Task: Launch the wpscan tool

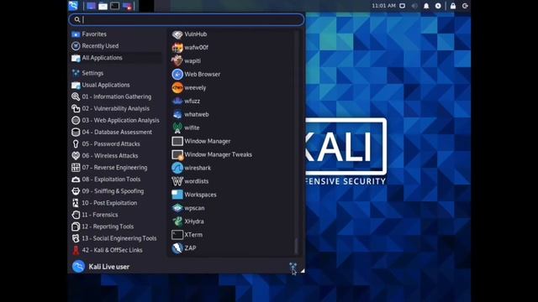Action: 232,208
